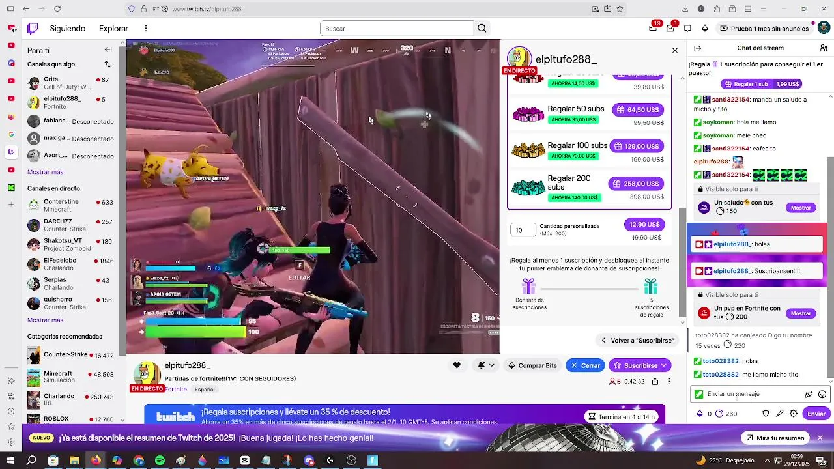The height and width of the screenshot is (469, 834).
Task: Click the Cerrar button
Action: 585,365
